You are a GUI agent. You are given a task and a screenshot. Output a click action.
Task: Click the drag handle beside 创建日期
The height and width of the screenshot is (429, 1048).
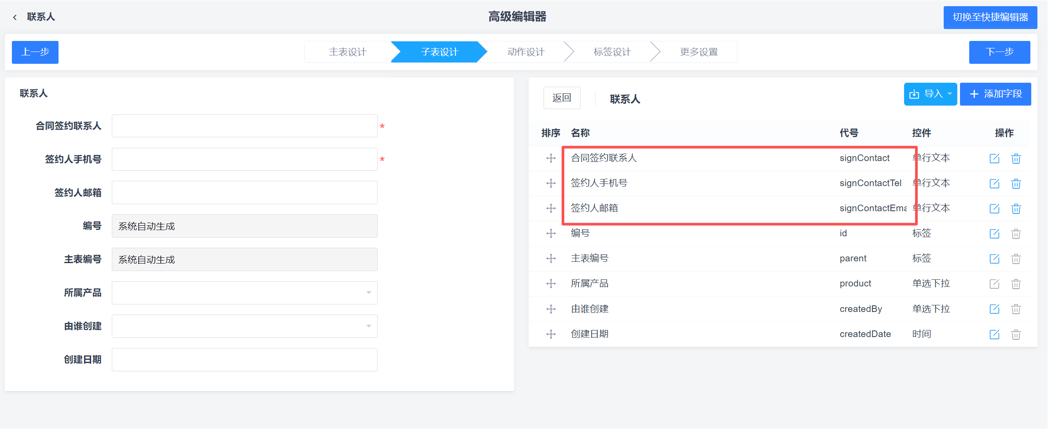551,334
